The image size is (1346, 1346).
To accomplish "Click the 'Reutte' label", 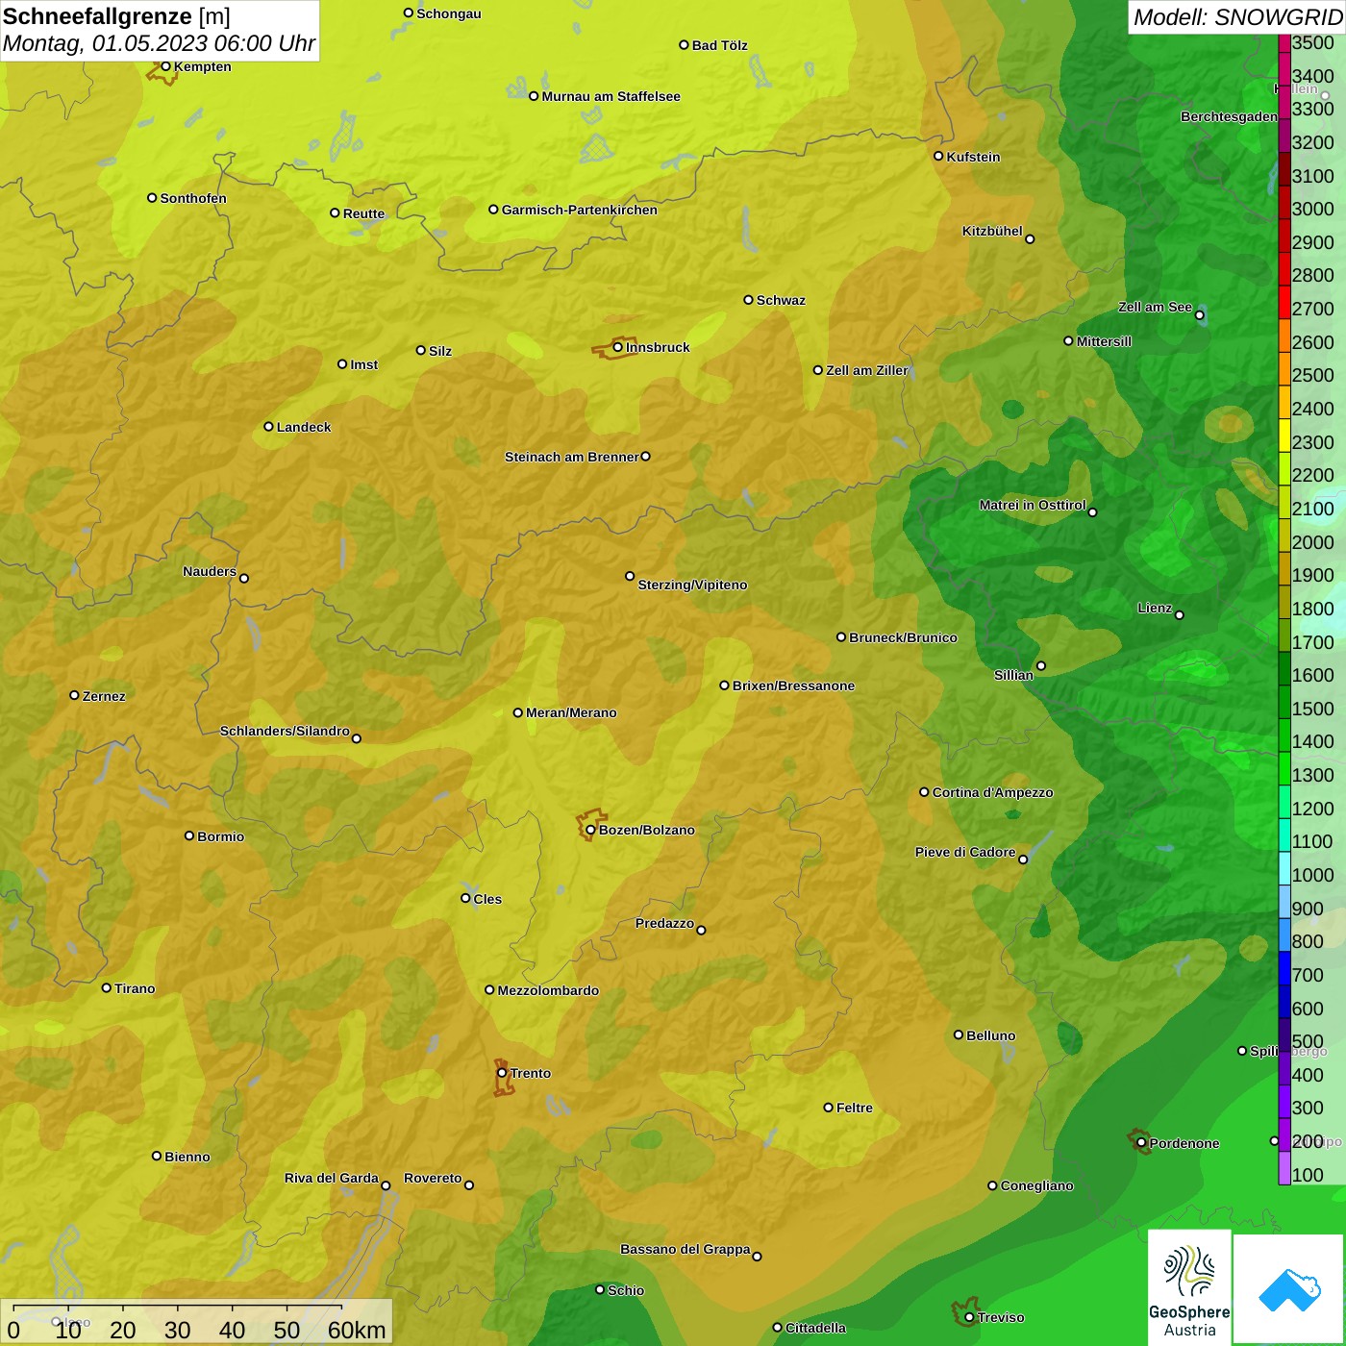I will click(x=363, y=213).
